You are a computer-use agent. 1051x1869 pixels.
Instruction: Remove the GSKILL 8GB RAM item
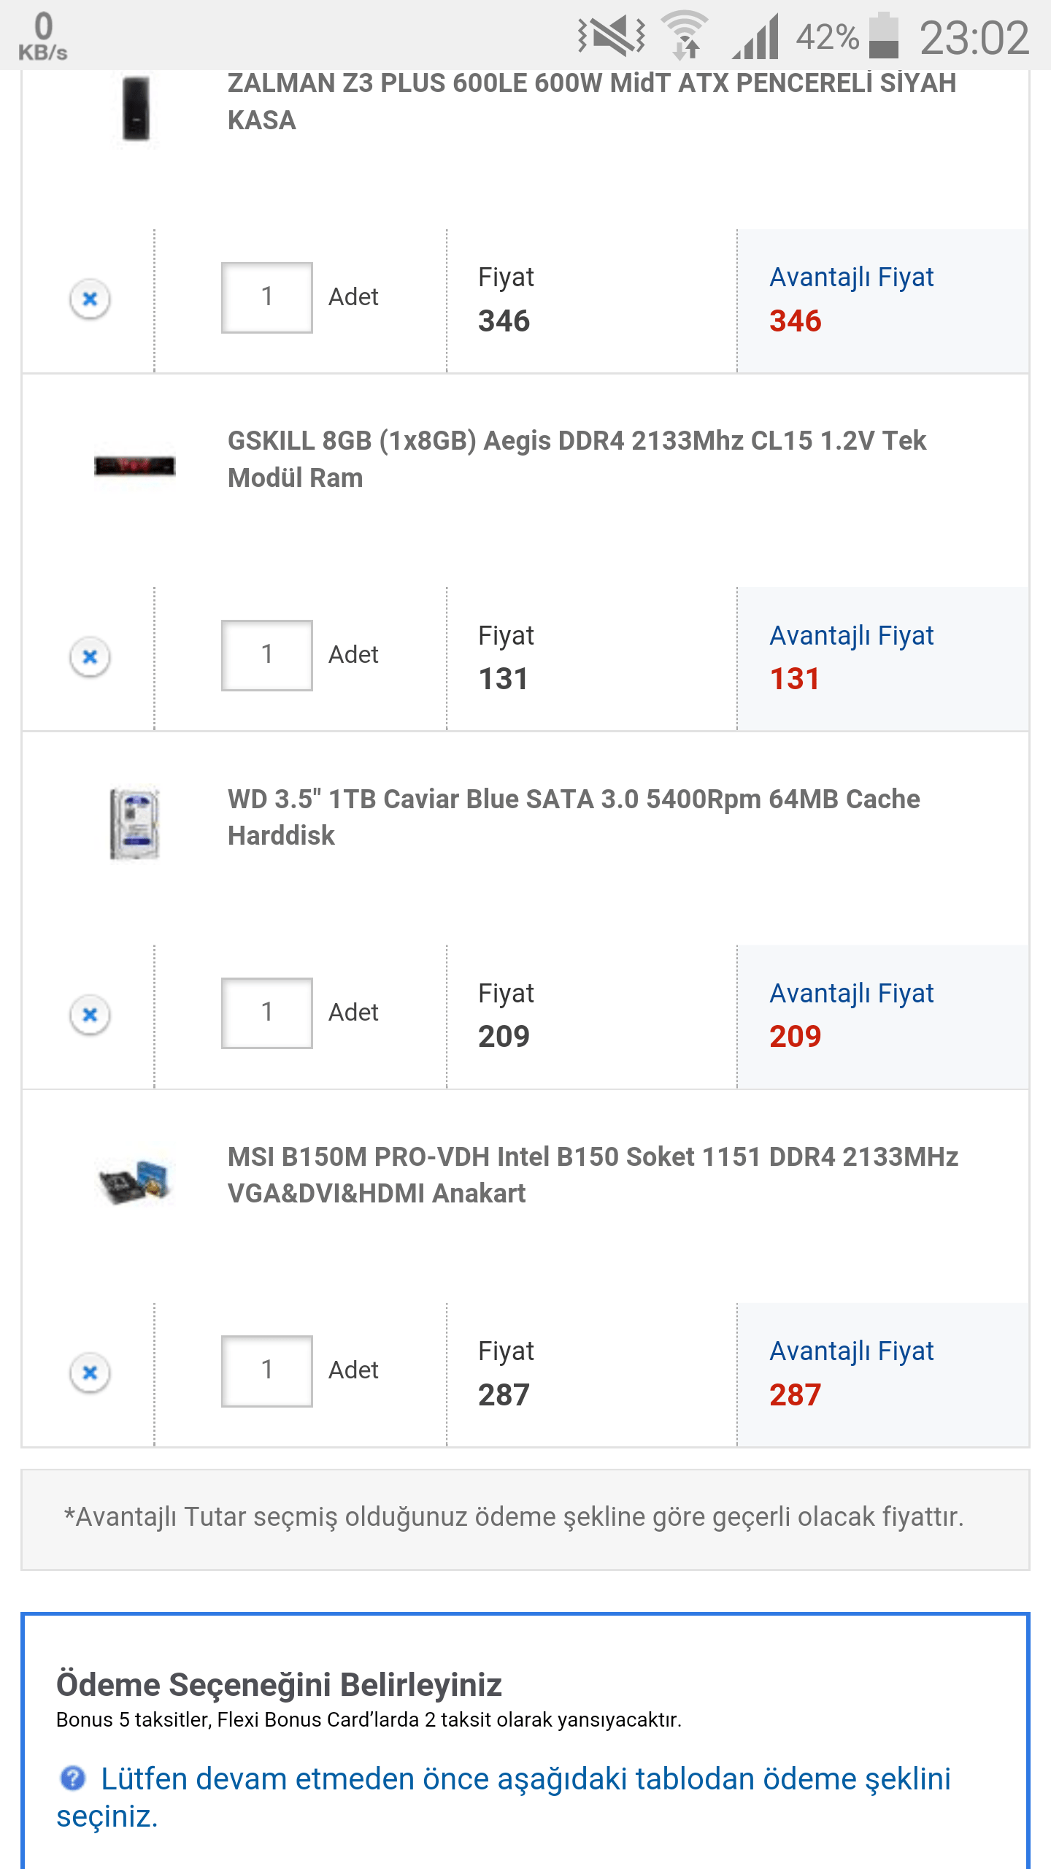[x=90, y=656]
